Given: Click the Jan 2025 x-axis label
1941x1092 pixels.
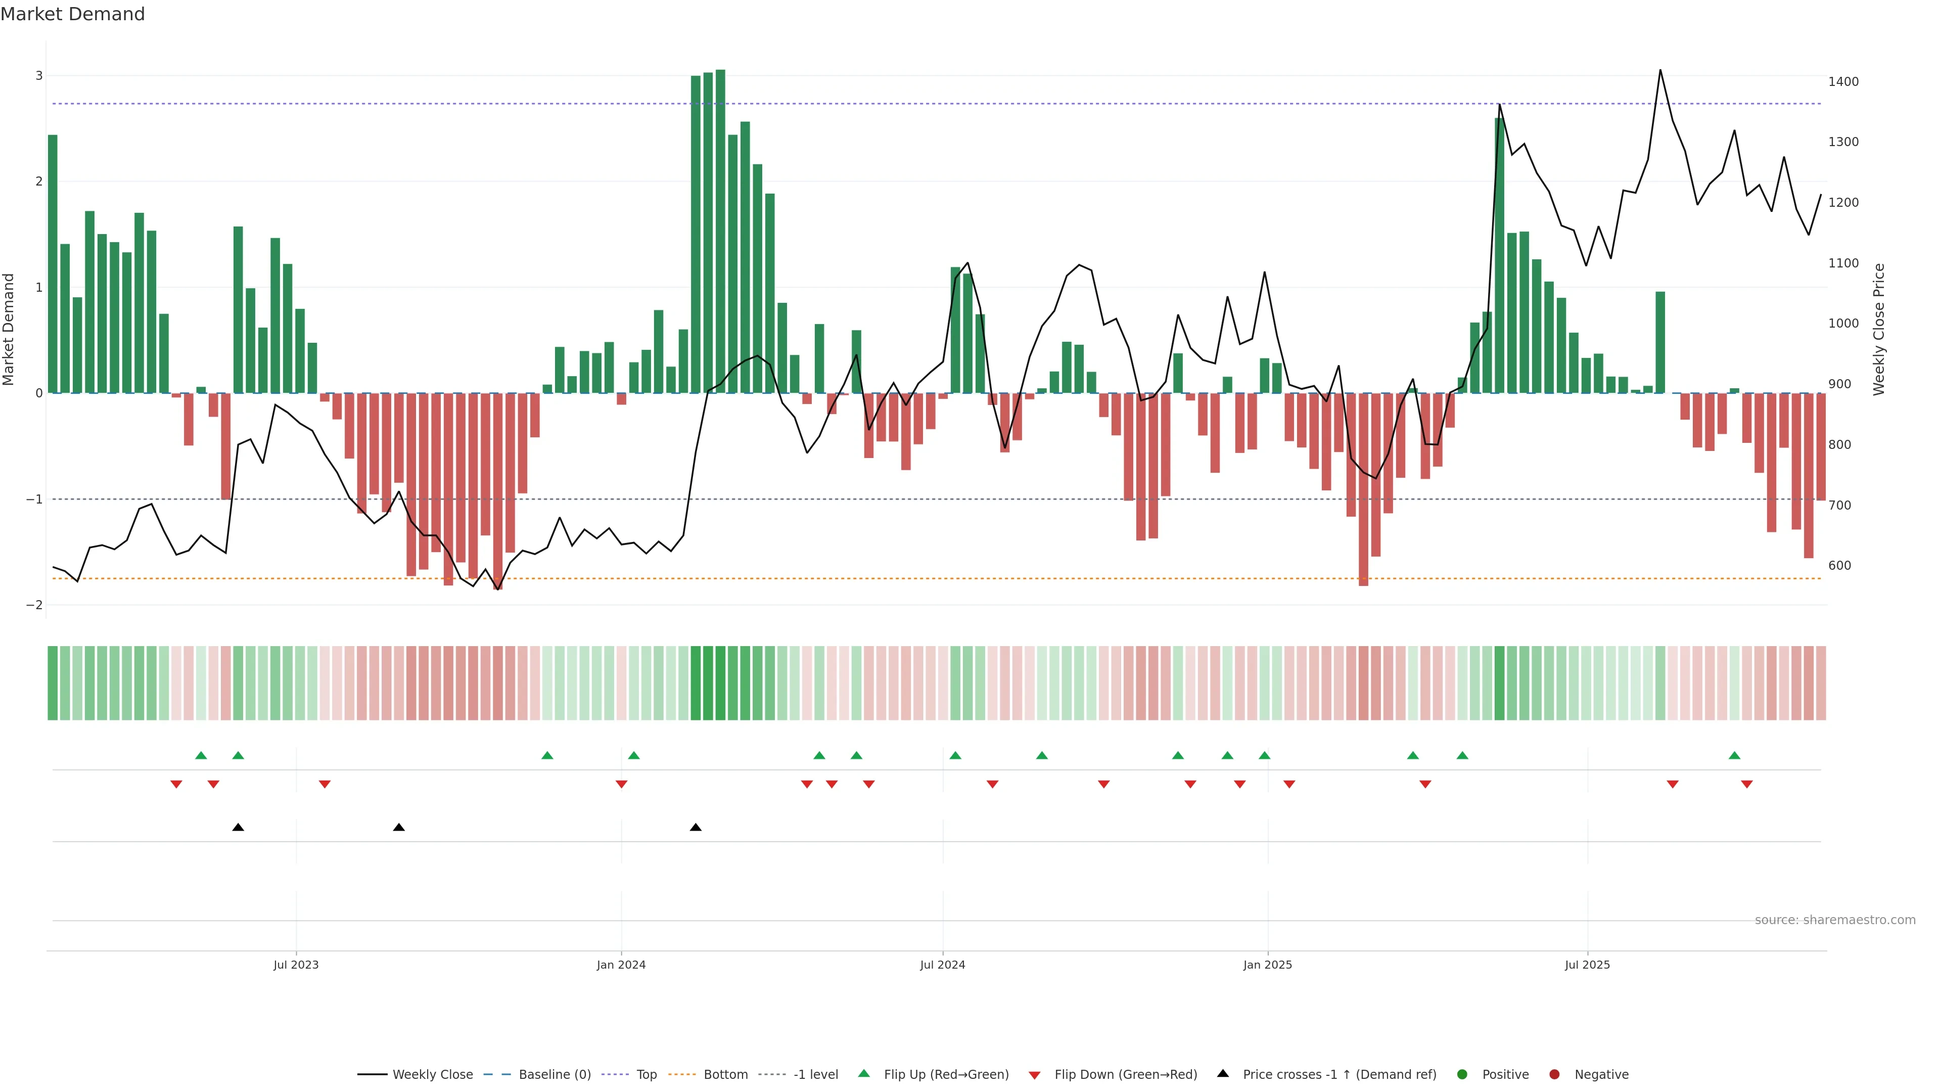Looking at the screenshot, I should click(x=1267, y=965).
